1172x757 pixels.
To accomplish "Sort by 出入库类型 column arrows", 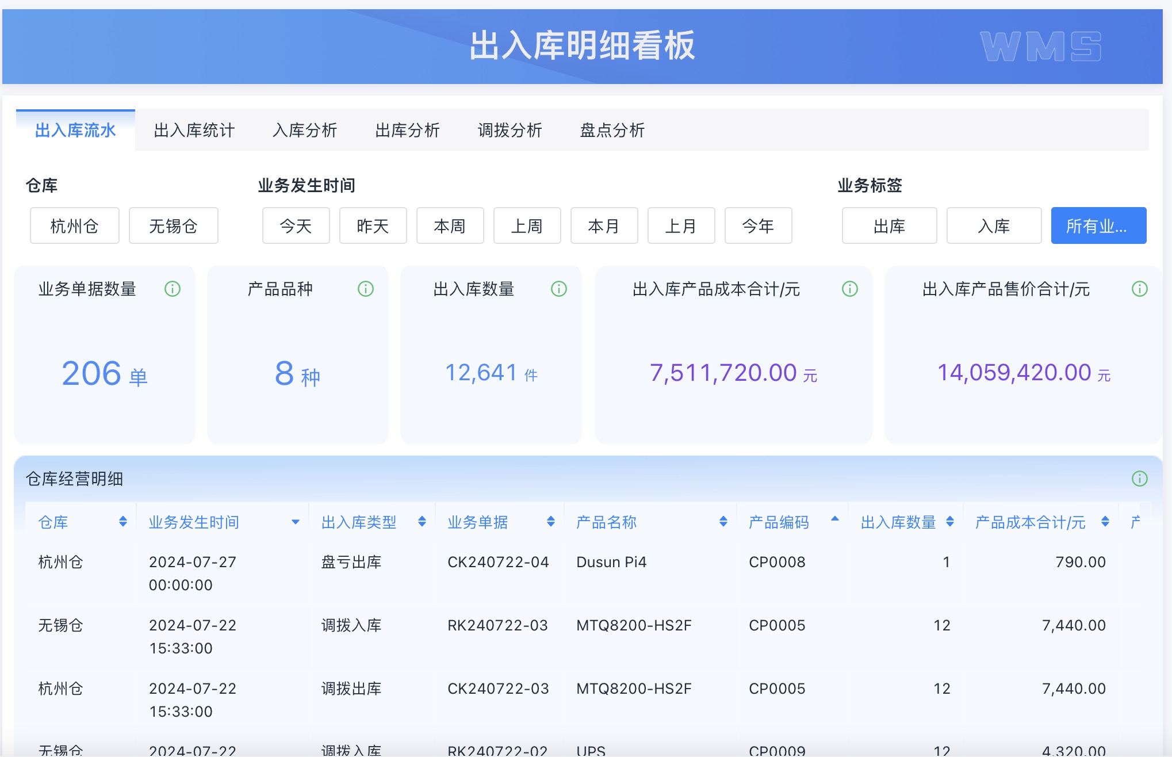I will pyautogui.click(x=422, y=522).
